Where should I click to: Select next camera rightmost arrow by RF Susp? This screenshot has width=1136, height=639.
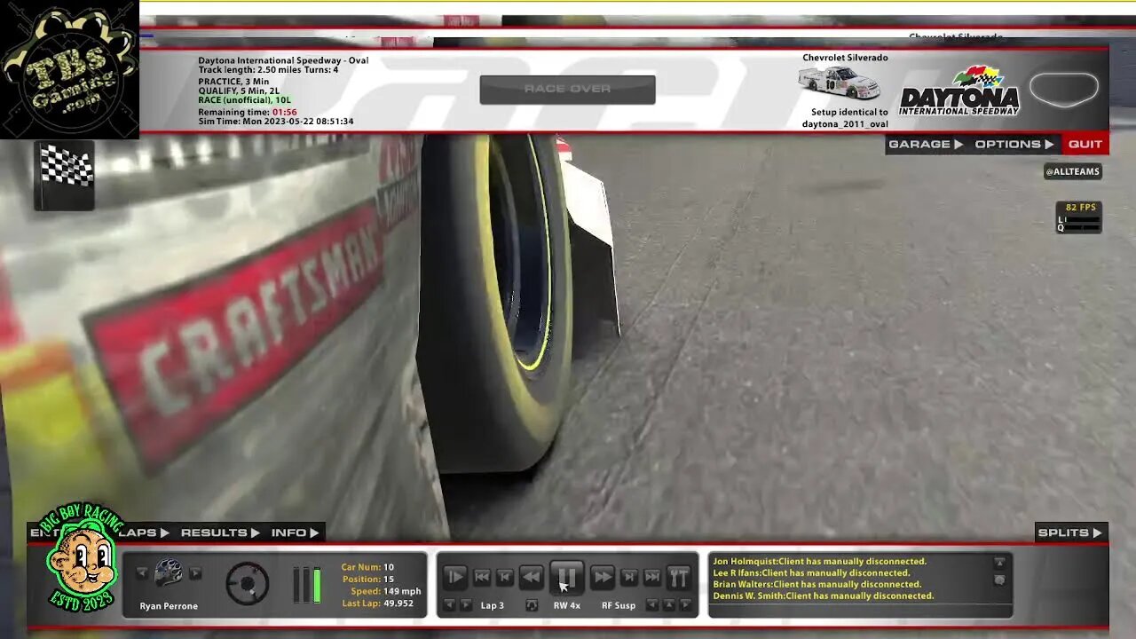(x=686, y=605)
